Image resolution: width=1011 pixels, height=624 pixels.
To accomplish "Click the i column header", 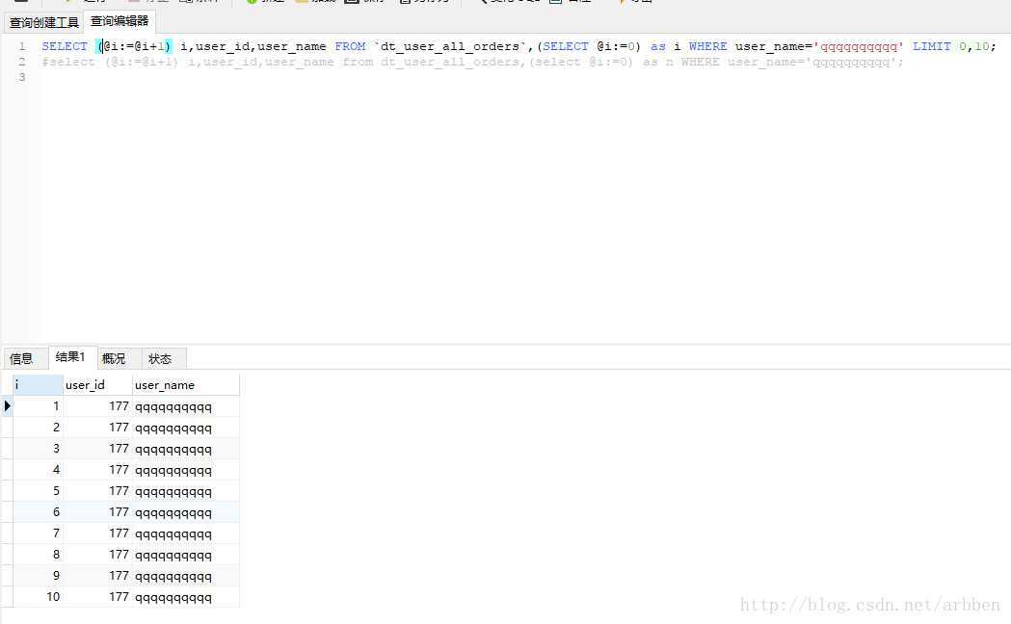I will pos(38,385).
